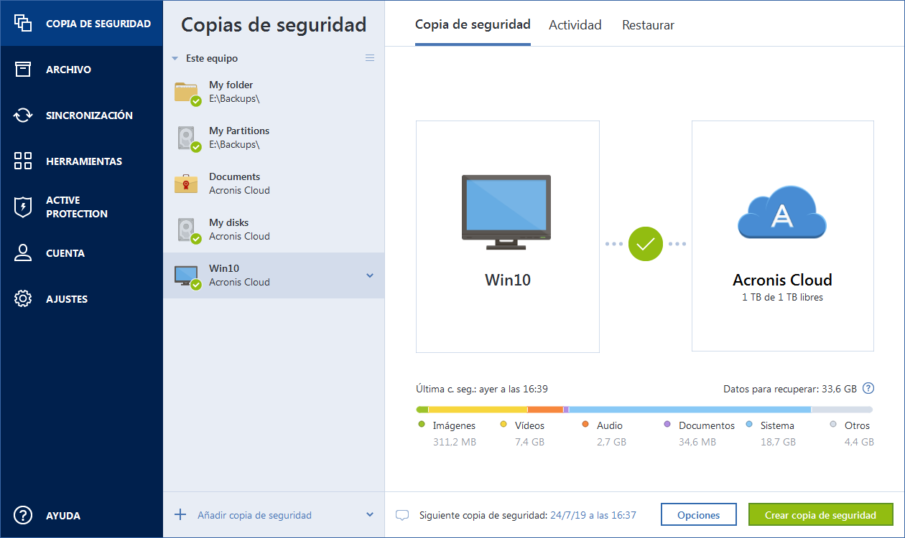Open the list menu icon beside Este equipo
This screenshot has height=538, width=905.
tap(370, 58)
